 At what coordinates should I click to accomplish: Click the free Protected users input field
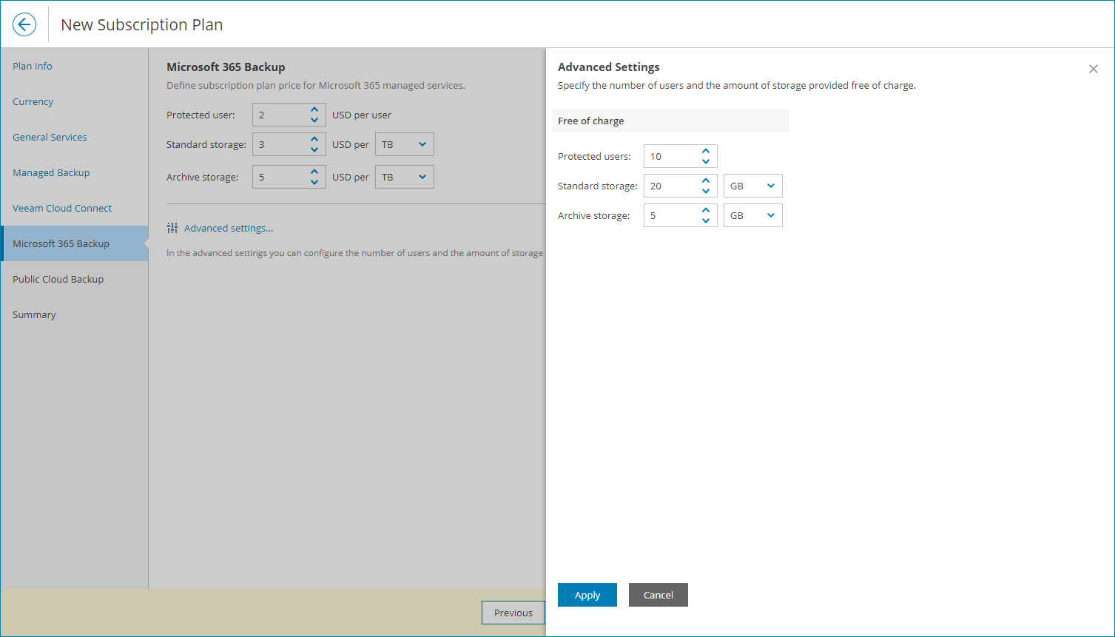(670, 156)
